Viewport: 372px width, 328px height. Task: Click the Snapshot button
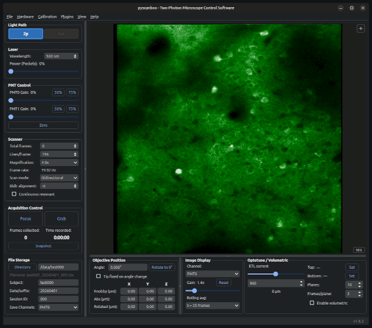coord(43,246)
